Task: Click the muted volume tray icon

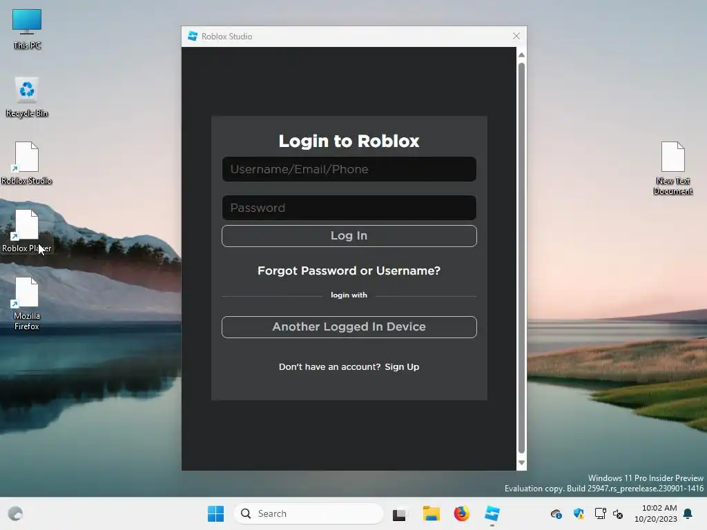Action: [618, 513]
